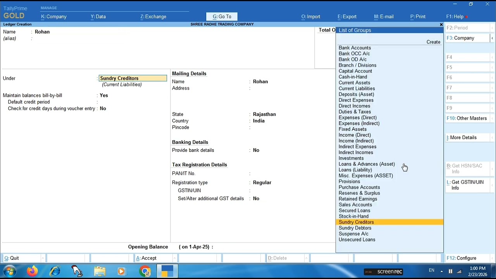The width and height of the screenshot is (496, 279).
Task: Click Create in List of Groups
Action: [x=433, y=42]
